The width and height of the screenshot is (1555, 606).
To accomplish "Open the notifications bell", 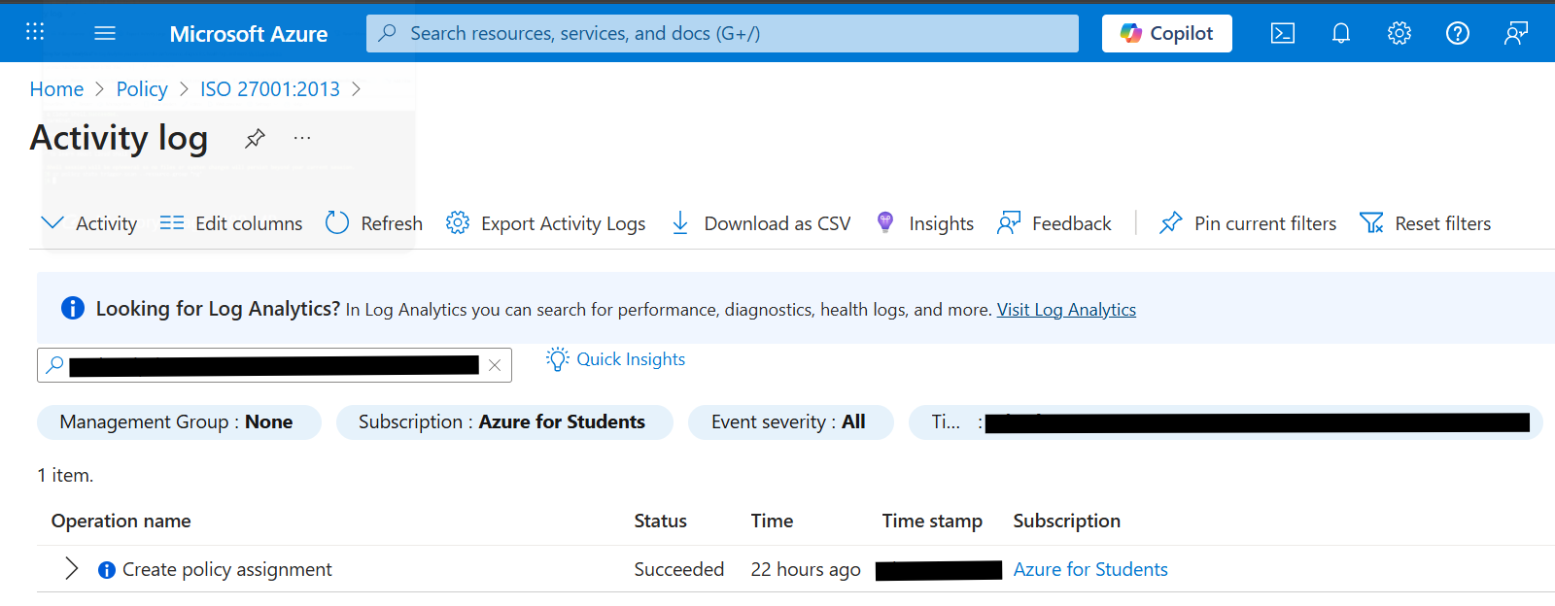I will (1341, 33).
